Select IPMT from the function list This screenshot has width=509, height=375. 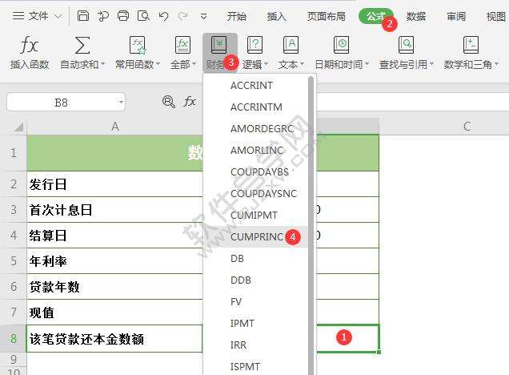coord(256,324)
